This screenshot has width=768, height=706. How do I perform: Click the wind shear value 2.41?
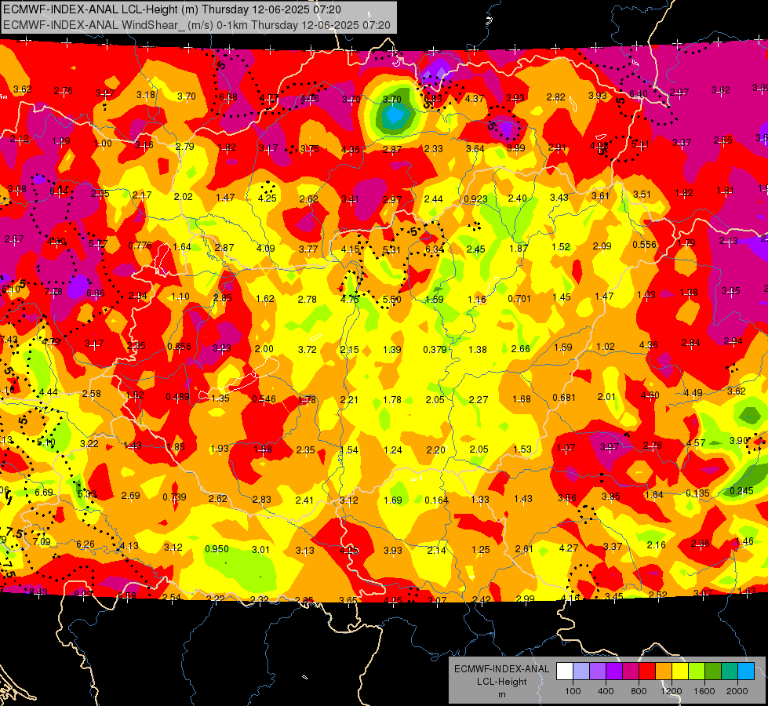point(304,500)
